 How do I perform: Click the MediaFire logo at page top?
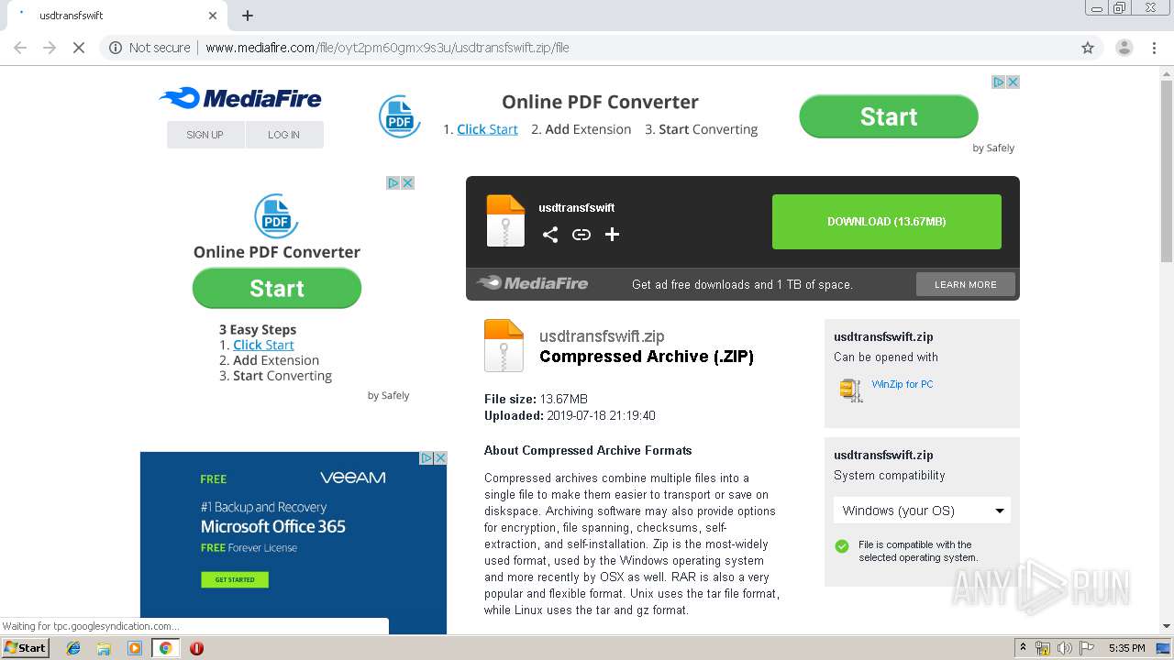240,98
